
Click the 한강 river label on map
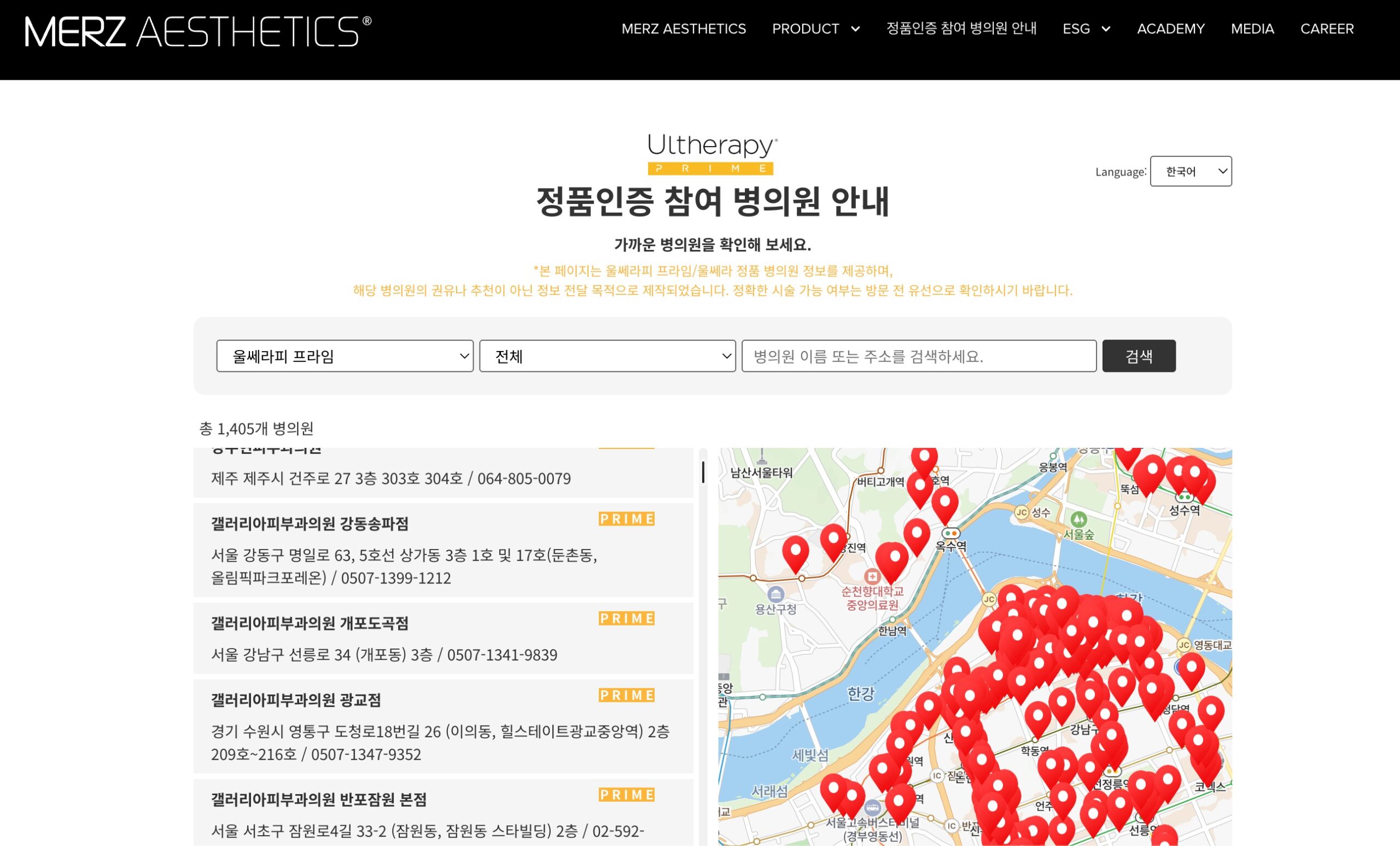(861, 693)
